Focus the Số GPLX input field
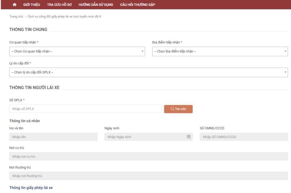The height and width of the screenshot is (193, 291). point(85,109)
